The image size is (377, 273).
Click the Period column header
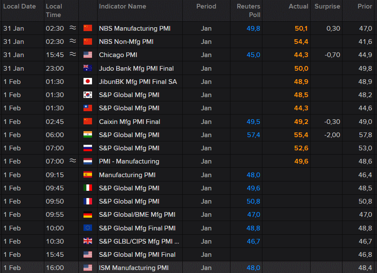click(206, 6)
